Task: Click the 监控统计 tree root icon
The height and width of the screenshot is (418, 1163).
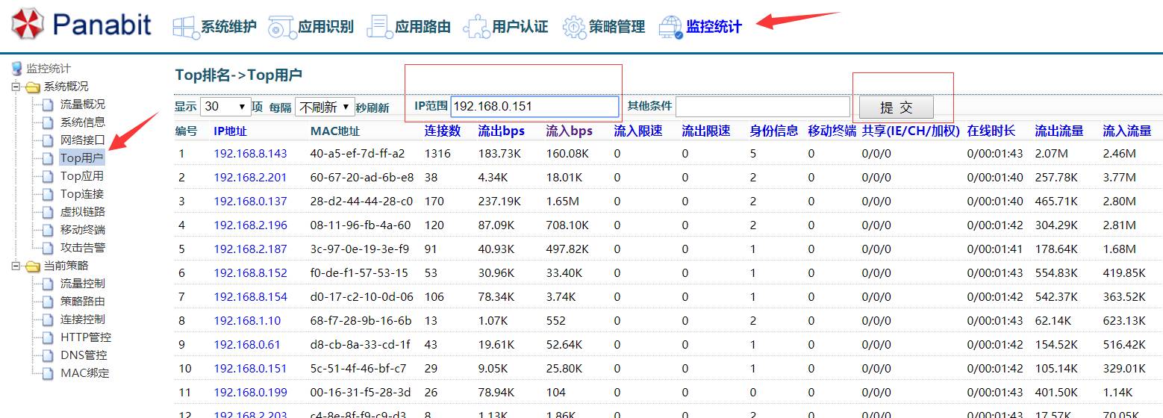Action: 16,69
